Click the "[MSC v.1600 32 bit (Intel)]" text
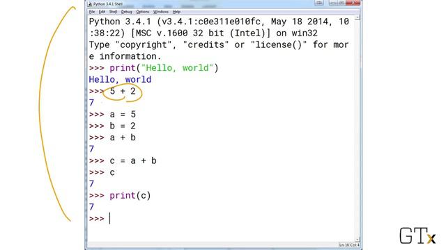Image resolution: width=446 pixels, height=250 pixels. pyautogui.click(x=201, y=33)
